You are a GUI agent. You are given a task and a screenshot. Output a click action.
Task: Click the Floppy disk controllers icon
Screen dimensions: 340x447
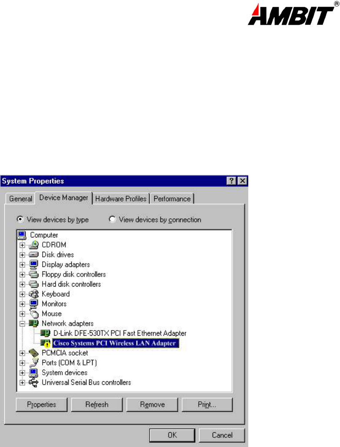click(x=33, y=274)
